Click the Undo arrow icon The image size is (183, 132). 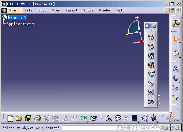tap(74, 118)
